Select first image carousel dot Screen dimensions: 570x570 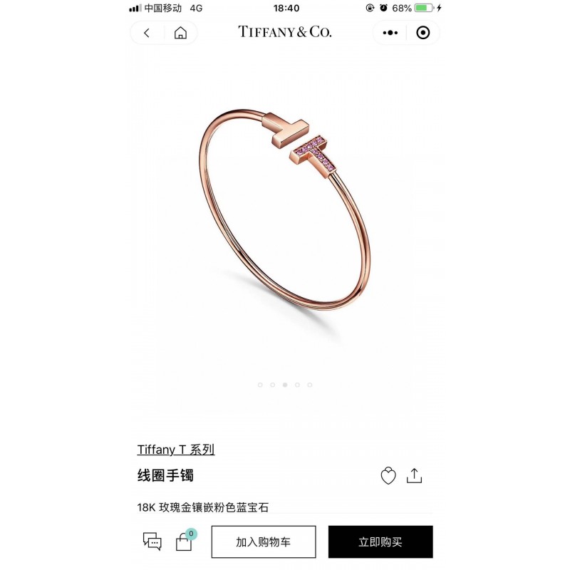[x=260, y=385]
